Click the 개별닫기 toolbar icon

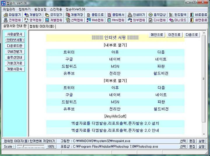tap(27, 15)
